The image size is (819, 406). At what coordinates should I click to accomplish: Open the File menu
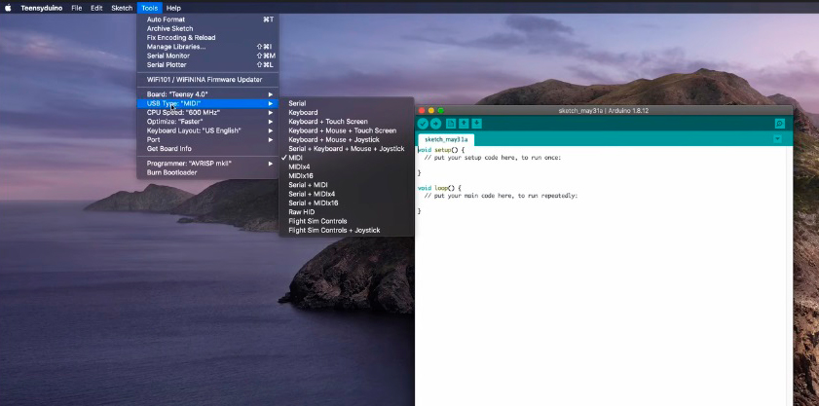pos(76,8)
